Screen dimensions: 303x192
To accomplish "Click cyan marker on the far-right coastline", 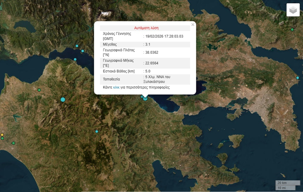I will [x=298, y=78].
